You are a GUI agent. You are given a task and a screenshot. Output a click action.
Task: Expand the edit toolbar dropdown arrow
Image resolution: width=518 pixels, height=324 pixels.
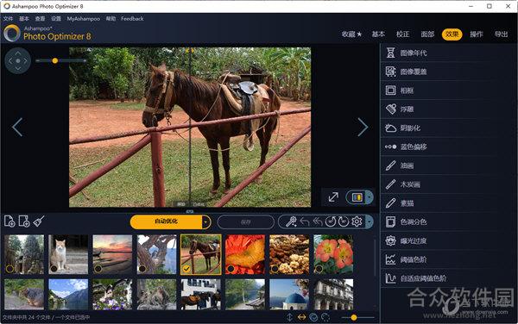(370, 221)
